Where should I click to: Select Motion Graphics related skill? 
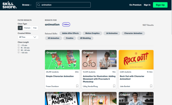(92, 33)
